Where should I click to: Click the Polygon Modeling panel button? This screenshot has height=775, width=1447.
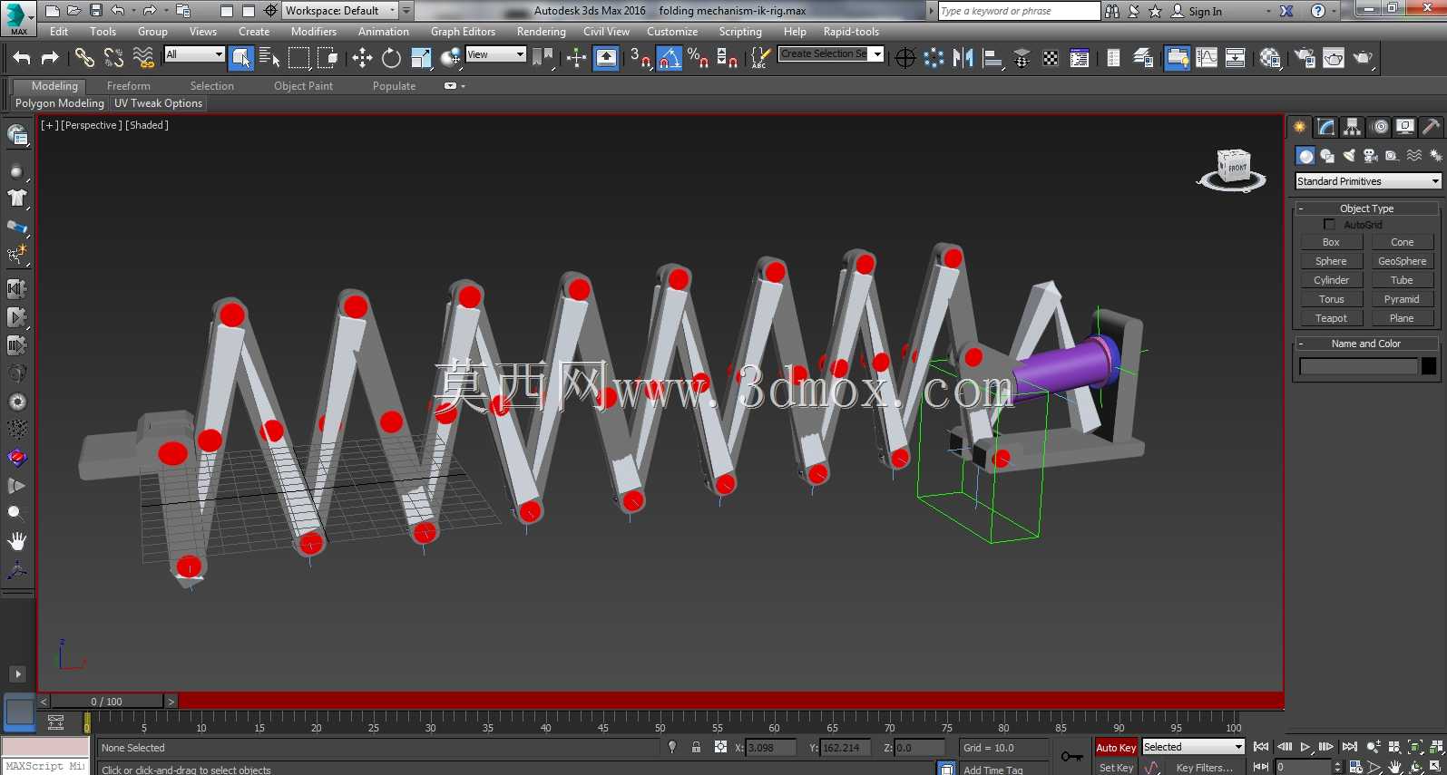click(60, 103)
